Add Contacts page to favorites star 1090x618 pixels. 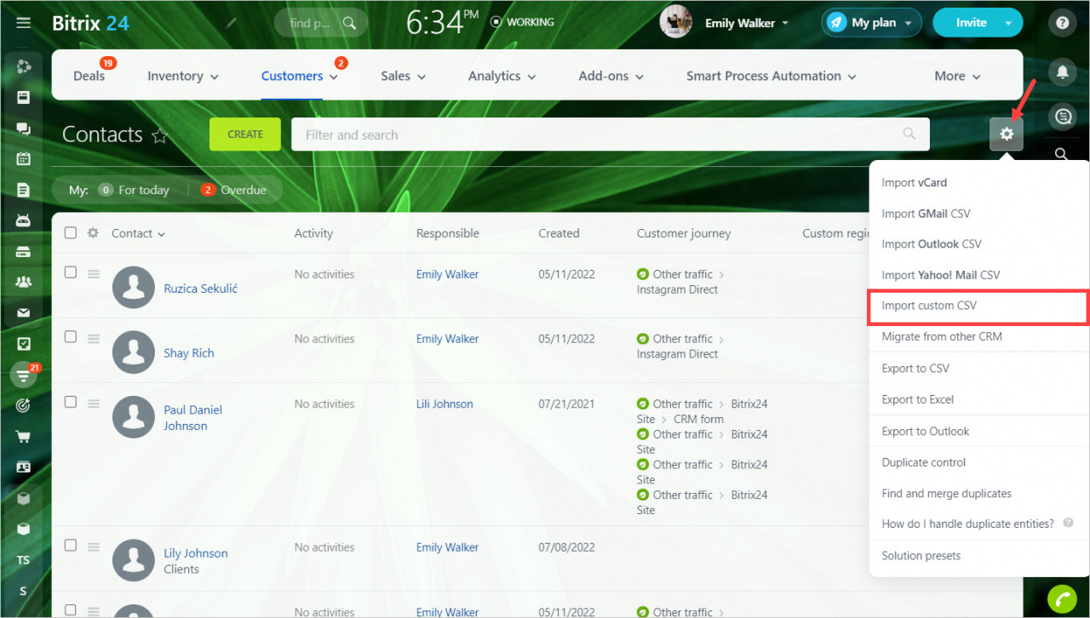coord(159,135)
